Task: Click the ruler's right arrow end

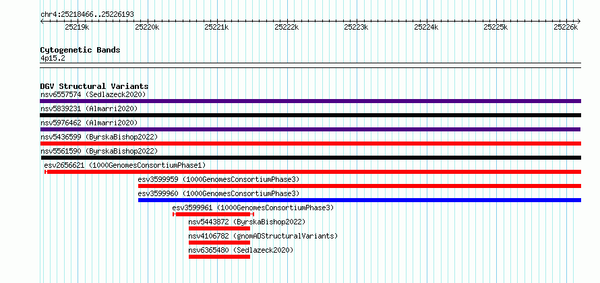Action: point(579,21)
